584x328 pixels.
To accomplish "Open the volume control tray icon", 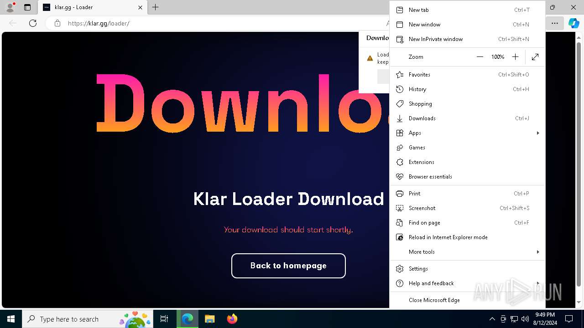I will [x=525, y=319].
